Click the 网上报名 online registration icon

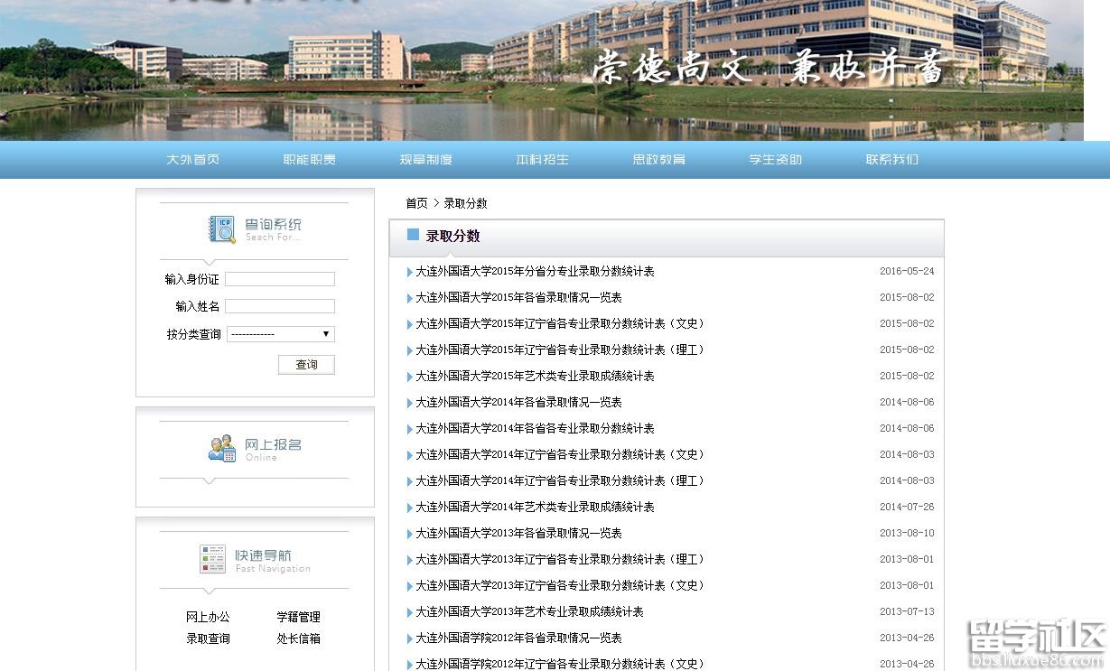click(x=222, y=448)
